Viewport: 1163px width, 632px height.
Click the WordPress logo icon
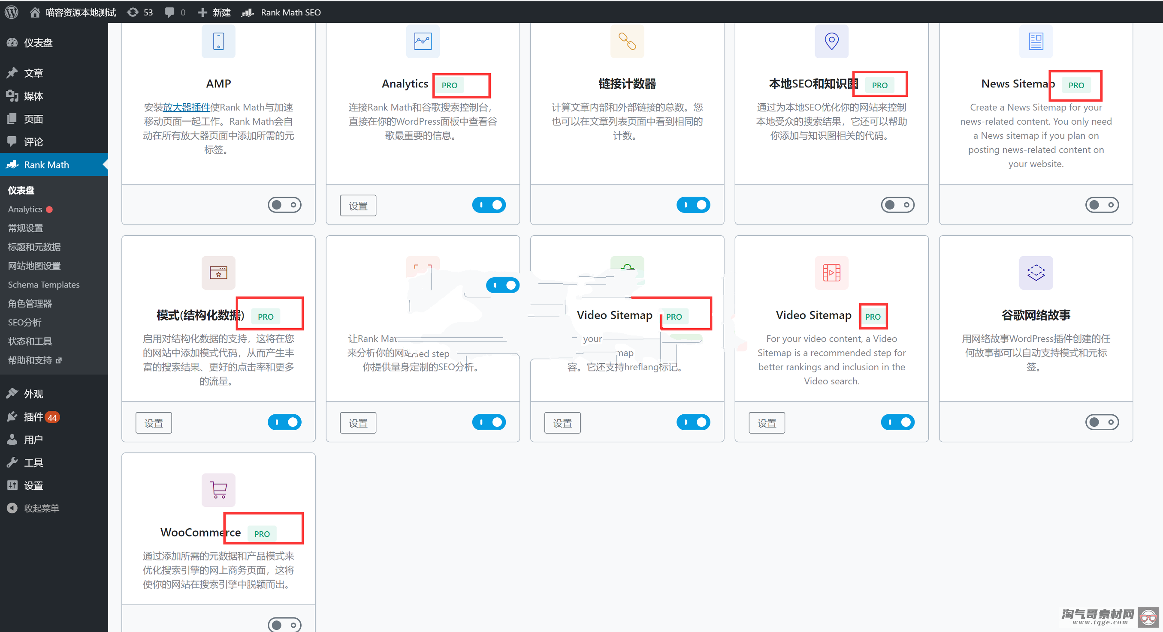pyautogui.click(x=11, y=12)
